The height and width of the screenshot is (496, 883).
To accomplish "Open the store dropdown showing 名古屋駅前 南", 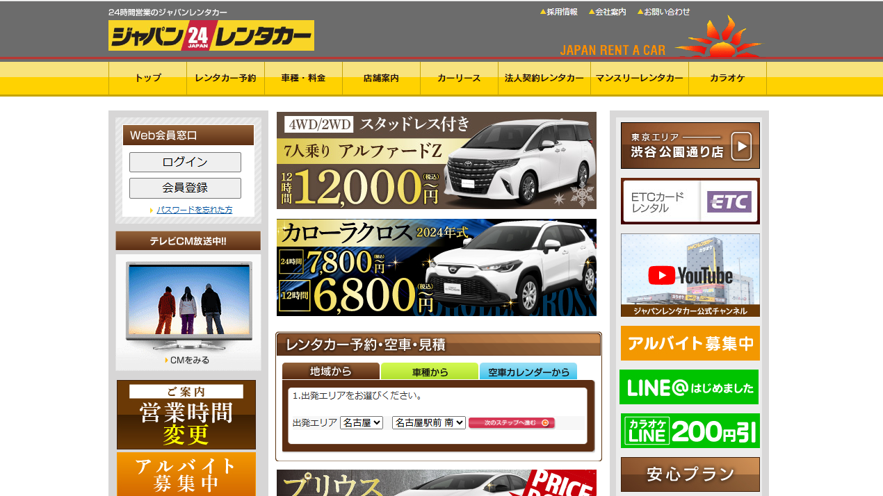I will (x=428, y=422).
